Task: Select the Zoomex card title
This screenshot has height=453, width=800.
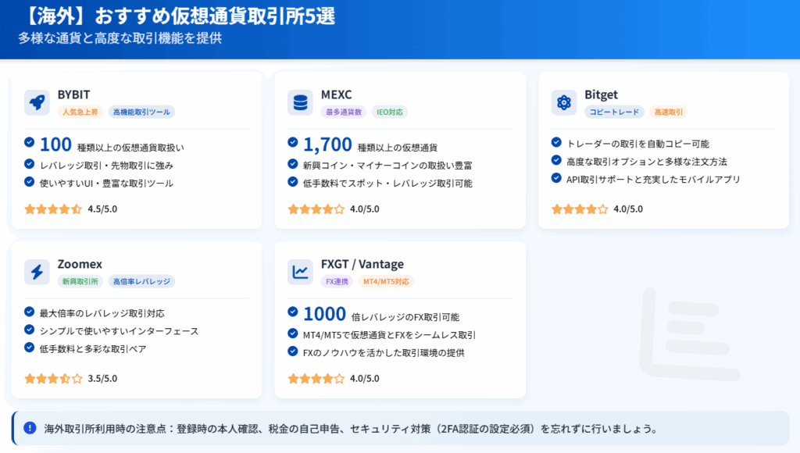Action: coord(80,265)
